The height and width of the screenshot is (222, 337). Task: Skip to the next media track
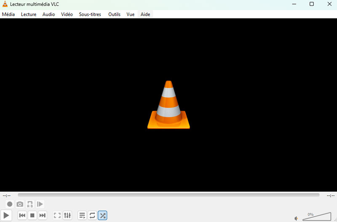click(x=43, y=215)
